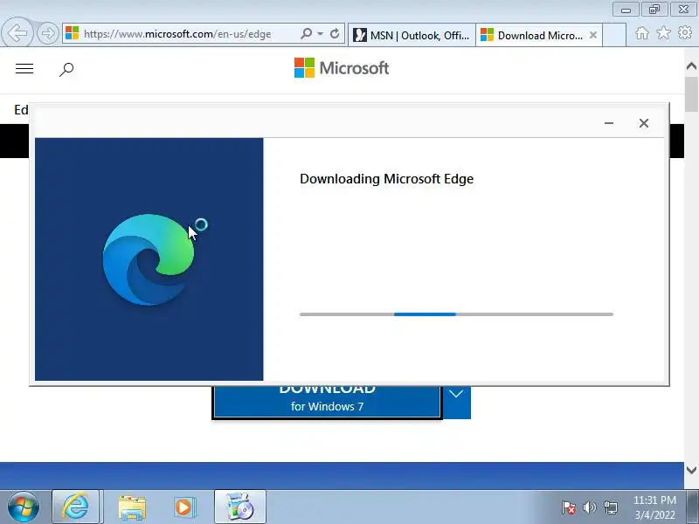Image resolution: width=699 pixels, height=524 pixels.
Task: Open a new tab using blank tab button
Action: pos(614,35)
